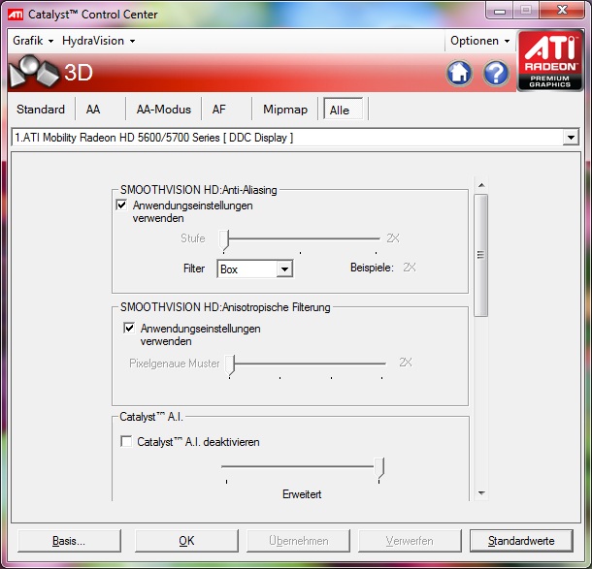This screenshot has width=592, height=569.
Task: Click the 'Beispiele:' label
Action: coord(372,268)
